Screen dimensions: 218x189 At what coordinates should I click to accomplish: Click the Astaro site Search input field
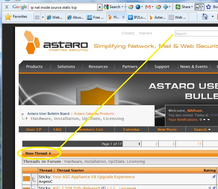pos(196,34)
